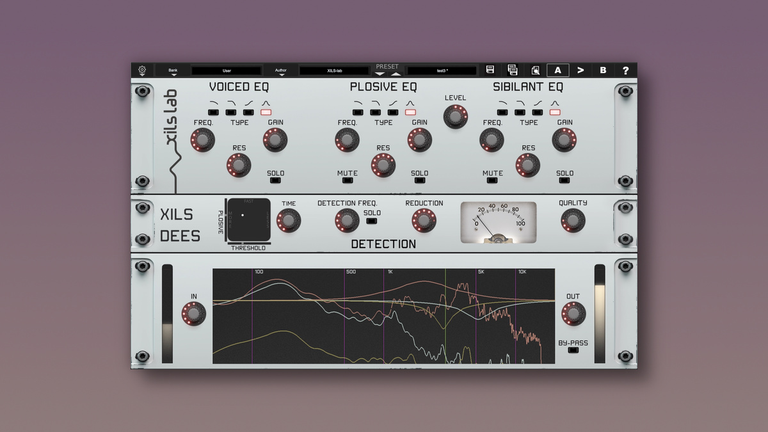Toggle Voiced EQ Solo switch
Image resolution: width=768 pixels, height=432 pixels.
tap(275, 180)
